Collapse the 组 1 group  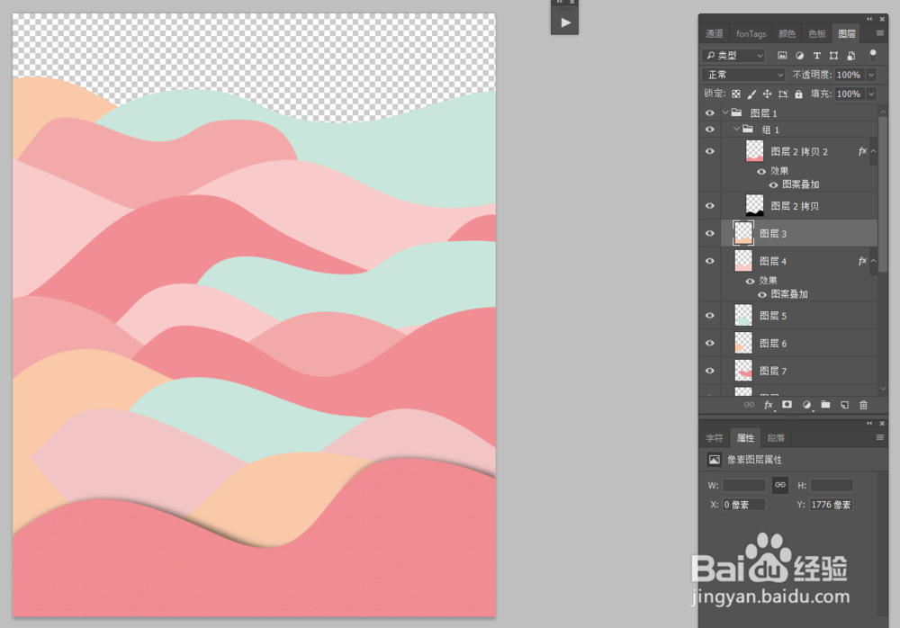[736, 130]
